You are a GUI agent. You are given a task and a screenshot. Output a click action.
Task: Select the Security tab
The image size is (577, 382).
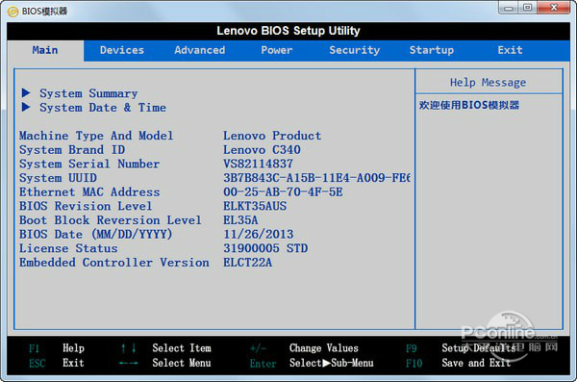[x=354, y=50]
